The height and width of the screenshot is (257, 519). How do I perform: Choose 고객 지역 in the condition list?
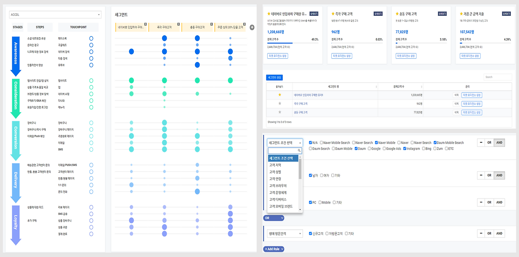click(x=283, y=165)
